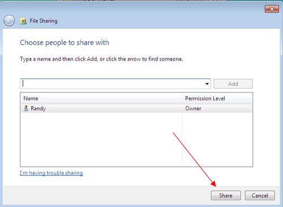The image size is (283, 207).
Task: Select the Randy name entry
Action: tap(38, 108)
